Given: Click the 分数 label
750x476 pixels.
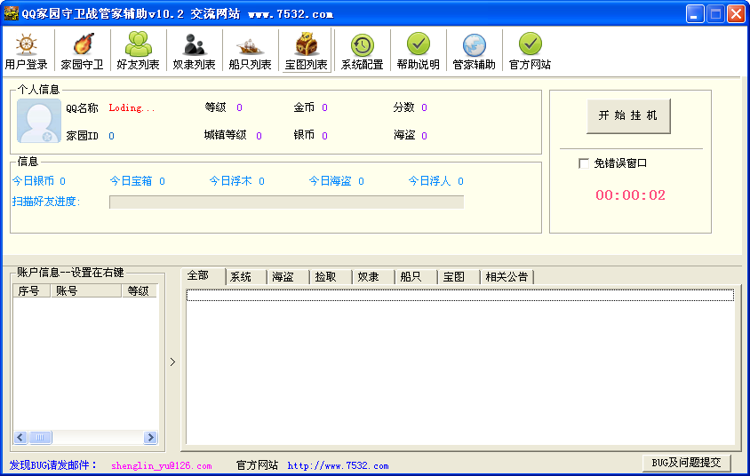Looking at the screenshot, I should [x=403, y=107].
